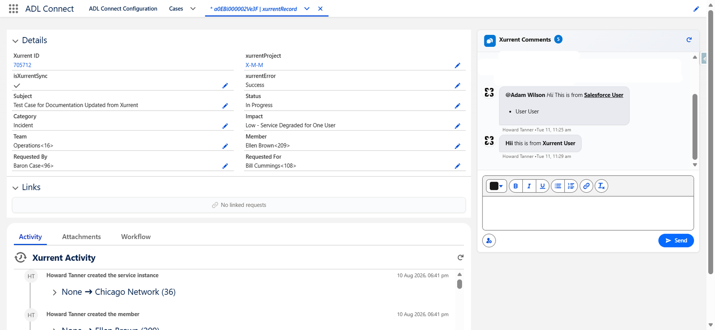Edit the xurrentProject pencil icon
Image resolution: width=715 pixels, height=330 pixels.
pyautogui.click(x=458, y=66)
